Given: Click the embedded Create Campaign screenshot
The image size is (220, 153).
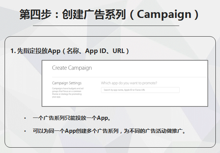Looking at the screenshot, I should coord(125,84).
